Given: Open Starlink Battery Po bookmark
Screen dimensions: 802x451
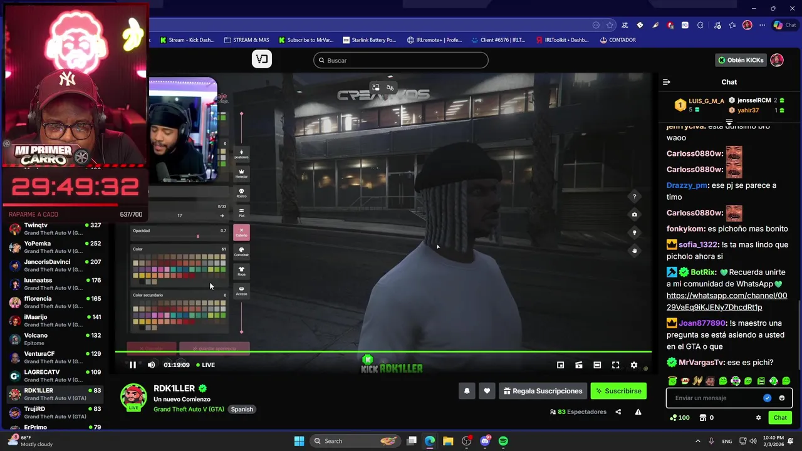Looking at the screenshot, I should tap(370, 40).
